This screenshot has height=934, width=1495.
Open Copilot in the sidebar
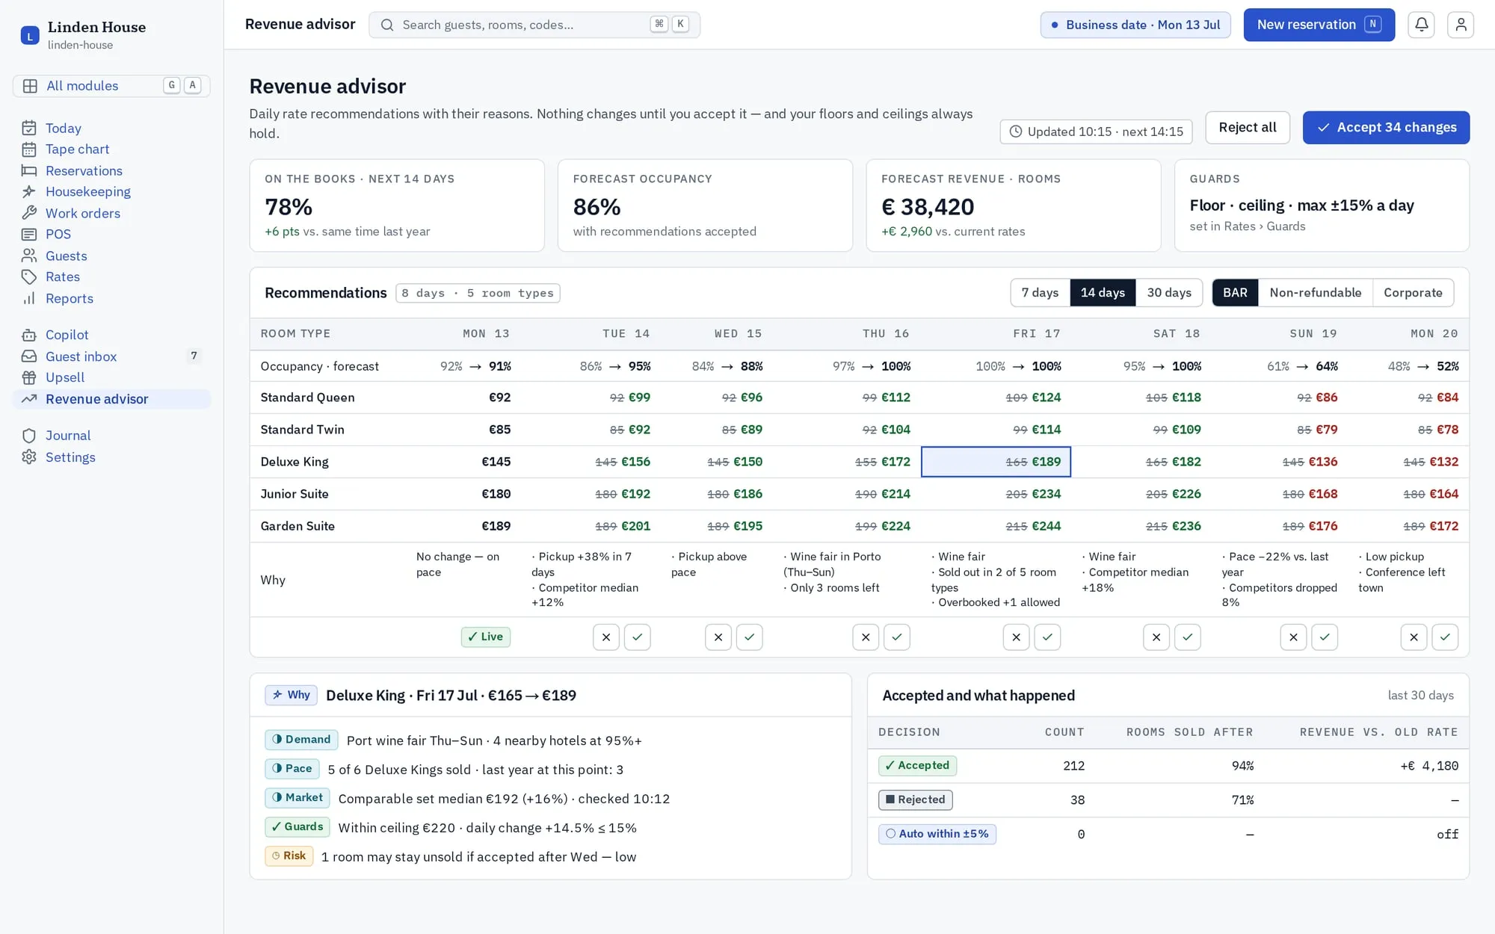pos(111,335)
